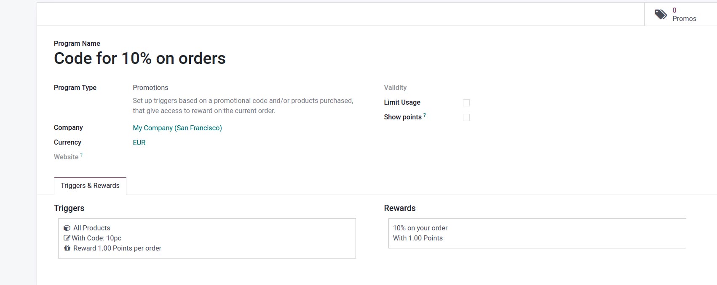Click the gift icon beside Reward 1.00 Points
Image resolution: width=717 pixels, height=285 pixels.
[67, 248]
